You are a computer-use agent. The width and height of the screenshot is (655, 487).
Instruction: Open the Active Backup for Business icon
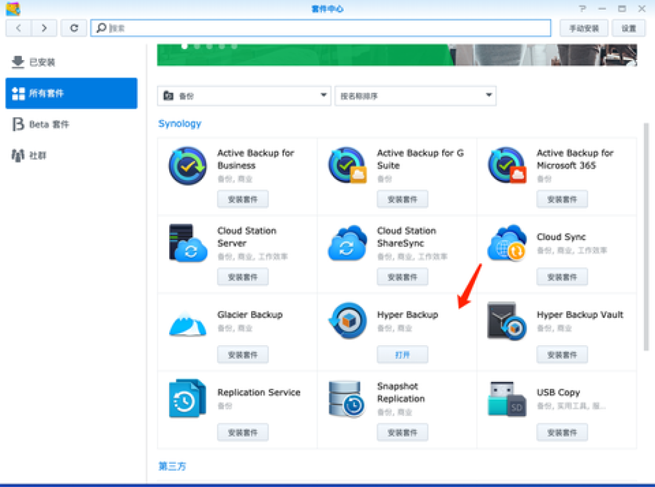pos(187,166)
